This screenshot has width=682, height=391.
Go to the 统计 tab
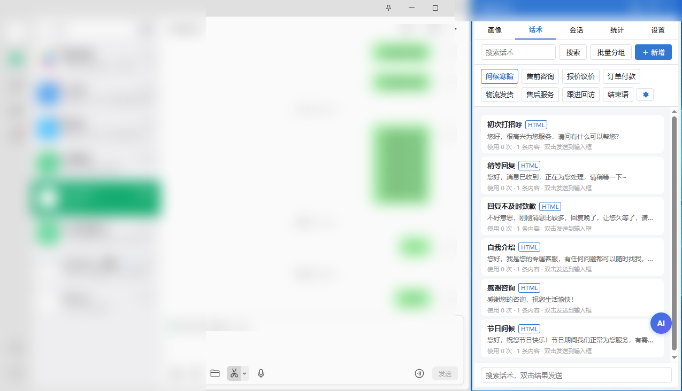tap(617, 30)
